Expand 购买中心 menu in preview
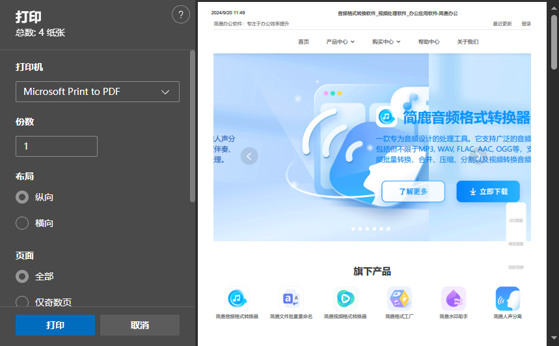 tap(386, 42)
